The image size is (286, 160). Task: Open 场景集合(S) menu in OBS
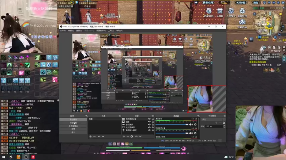point(101,31)
